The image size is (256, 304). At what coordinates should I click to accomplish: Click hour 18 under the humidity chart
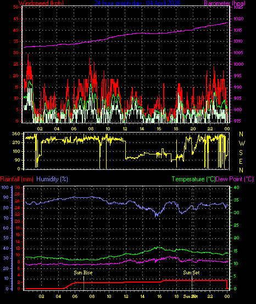[x=176, y=296]
